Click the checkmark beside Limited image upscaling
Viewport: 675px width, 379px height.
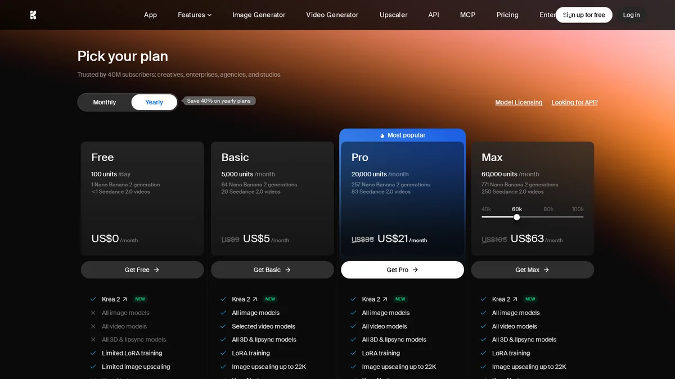(93, 367)
